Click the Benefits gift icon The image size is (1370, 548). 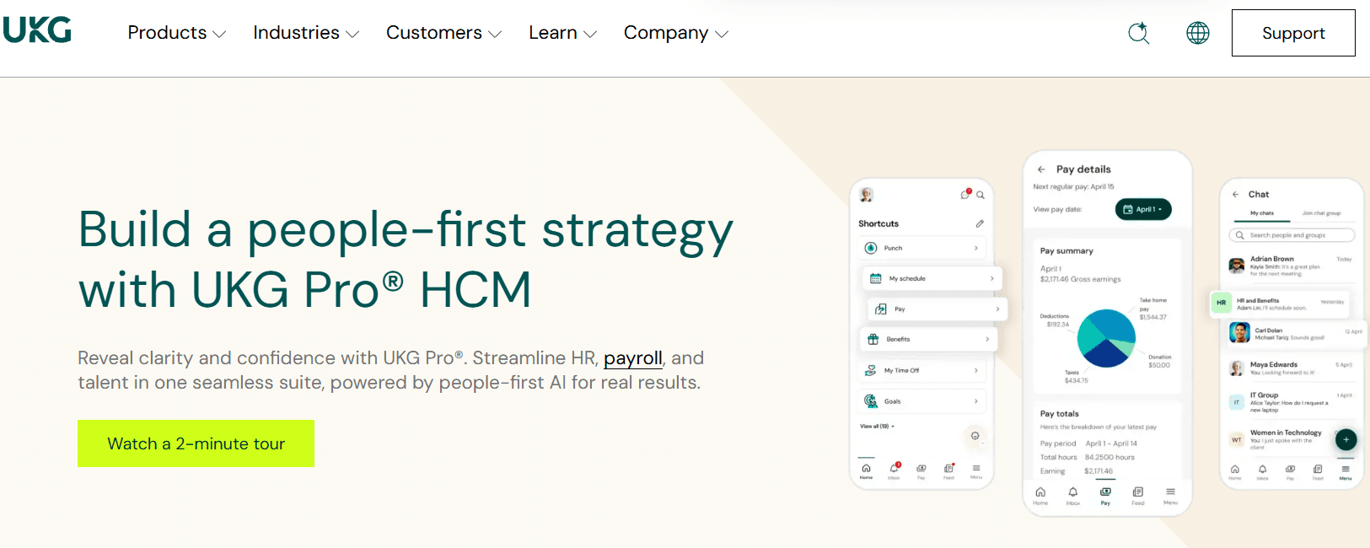pos(873,339)
